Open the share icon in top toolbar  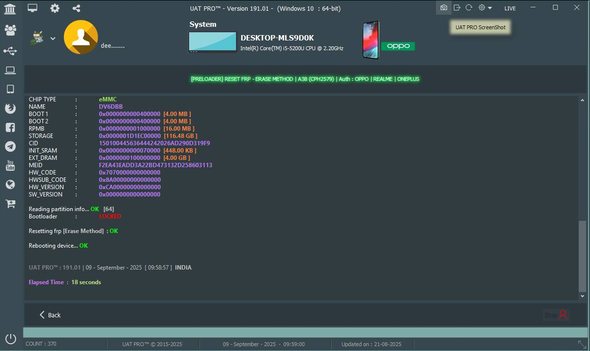pos(76,8)
